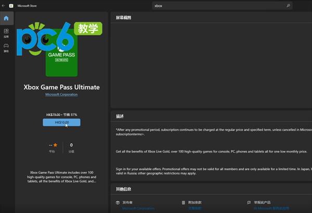Click the 'Xbox Game Pass Ultimate' title
This screenshot has width=312, height=213.
point(62,87)
